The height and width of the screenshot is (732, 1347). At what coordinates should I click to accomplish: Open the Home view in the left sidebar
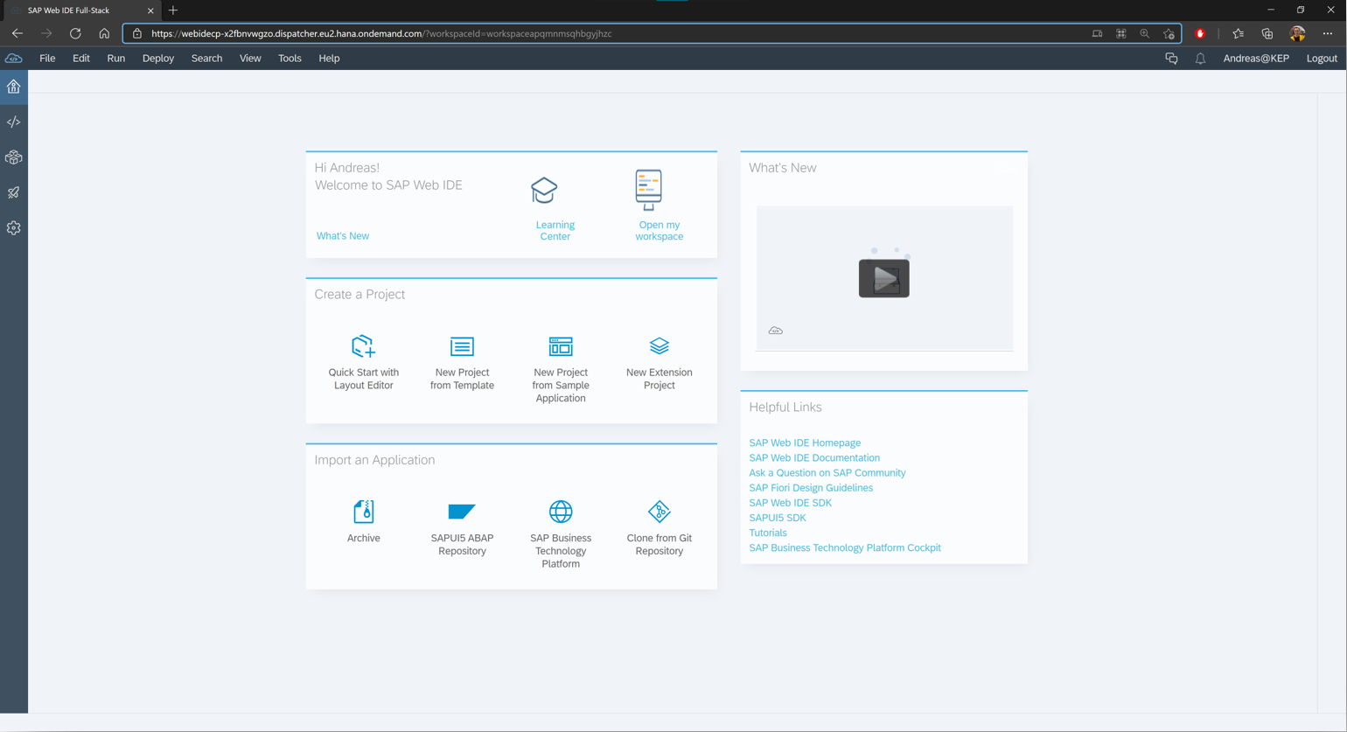click(13, 87)
